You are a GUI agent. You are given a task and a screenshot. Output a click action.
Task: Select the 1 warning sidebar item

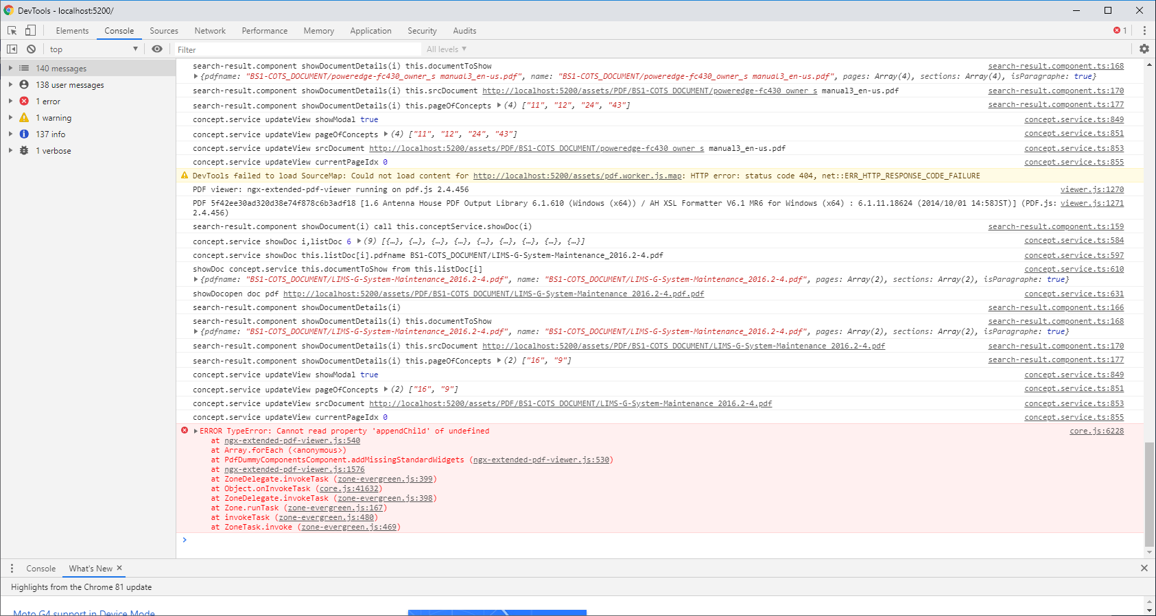(x=88, y=118)
